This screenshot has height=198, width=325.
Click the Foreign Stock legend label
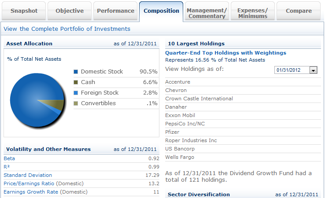pyautogui.click(x=100, y=93)
